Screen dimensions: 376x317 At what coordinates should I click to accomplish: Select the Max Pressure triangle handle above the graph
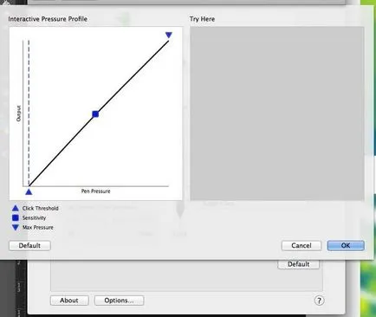point(169,35)
